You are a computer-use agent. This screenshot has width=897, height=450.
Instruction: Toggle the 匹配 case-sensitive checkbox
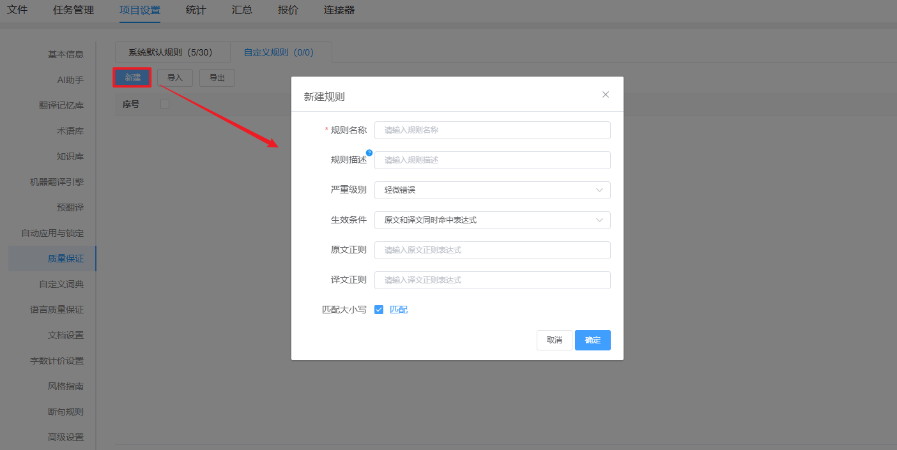click(x=379, y=310)
